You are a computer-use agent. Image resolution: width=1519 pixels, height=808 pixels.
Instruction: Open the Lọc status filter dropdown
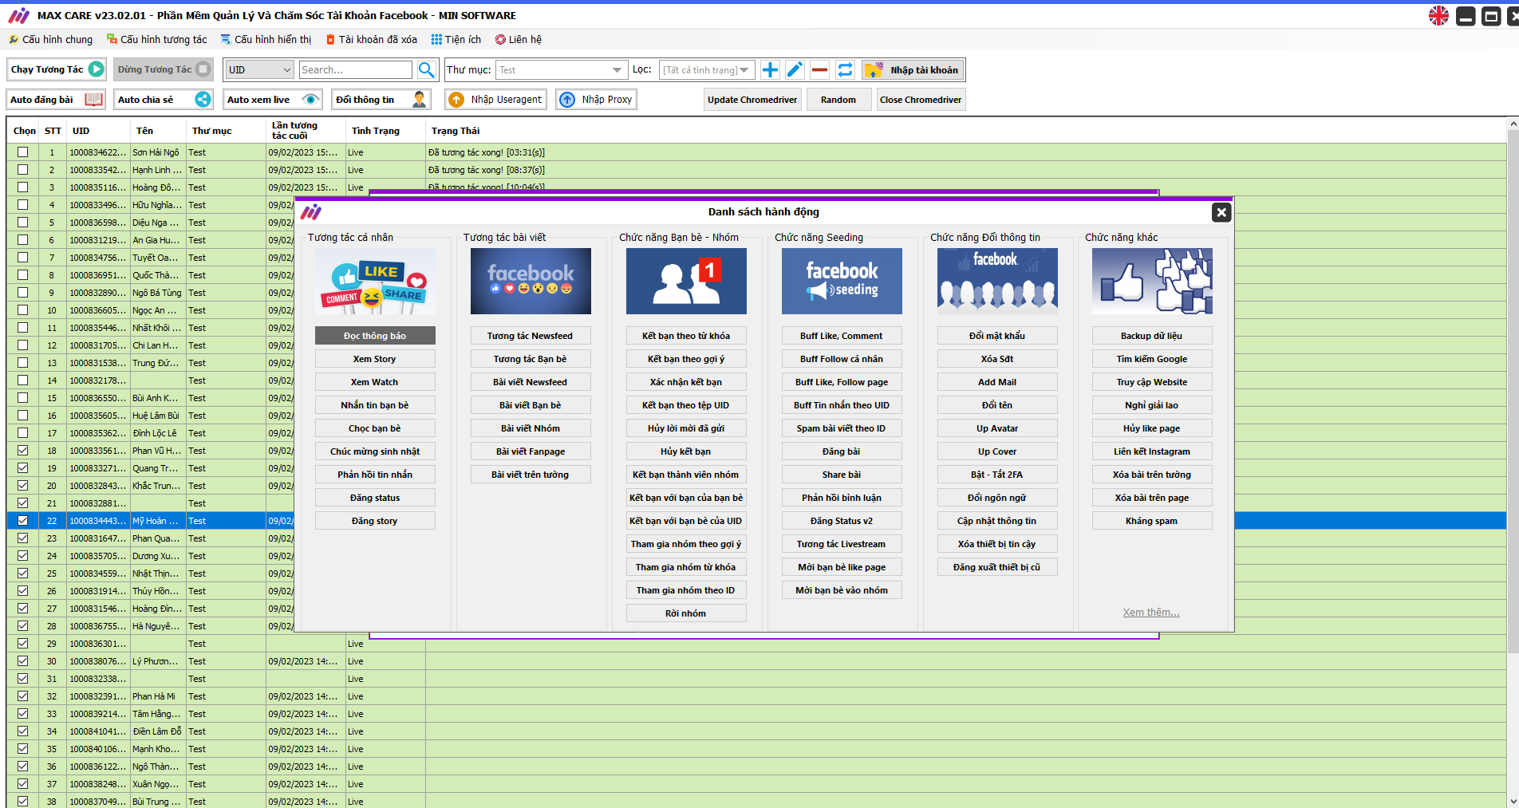(707, 70)
